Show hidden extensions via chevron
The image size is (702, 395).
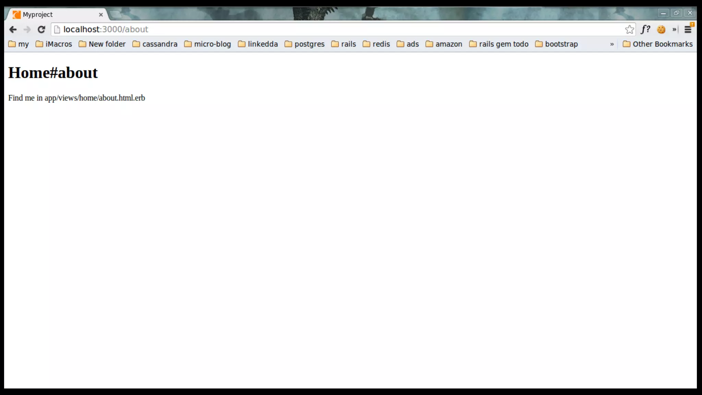point(674,29)
